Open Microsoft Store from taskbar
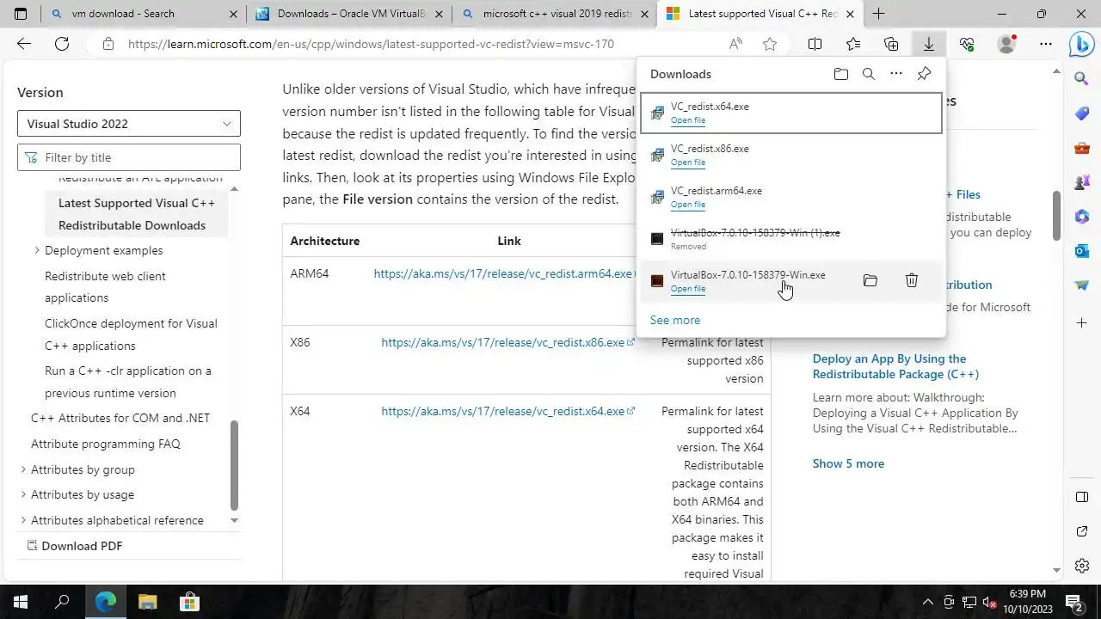This screenshot has height=619, width=1101. tap(189, 601)
